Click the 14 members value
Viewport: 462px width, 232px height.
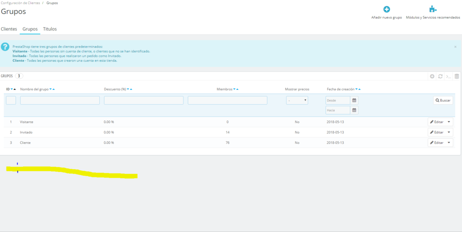tap(227, 132)
